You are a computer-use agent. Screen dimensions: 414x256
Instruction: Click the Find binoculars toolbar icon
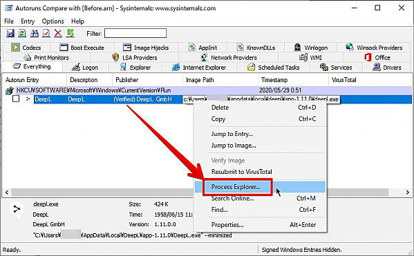pyautogui.click(x=35, y=33)
